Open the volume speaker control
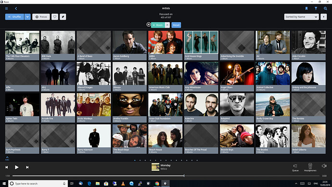 324,166
